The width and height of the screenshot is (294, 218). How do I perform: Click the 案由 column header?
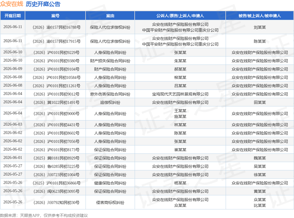(110, 16)
